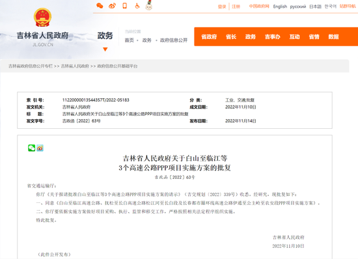Open 吉林省人民政府 in gray path bar
Image resolution: width=358 pixels, height=259 pixels.
[75, 66]
